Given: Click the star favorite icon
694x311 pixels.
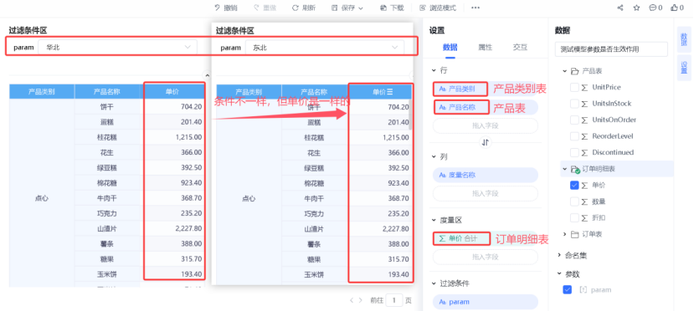Looking at the screenshot, I should [636, 8].
